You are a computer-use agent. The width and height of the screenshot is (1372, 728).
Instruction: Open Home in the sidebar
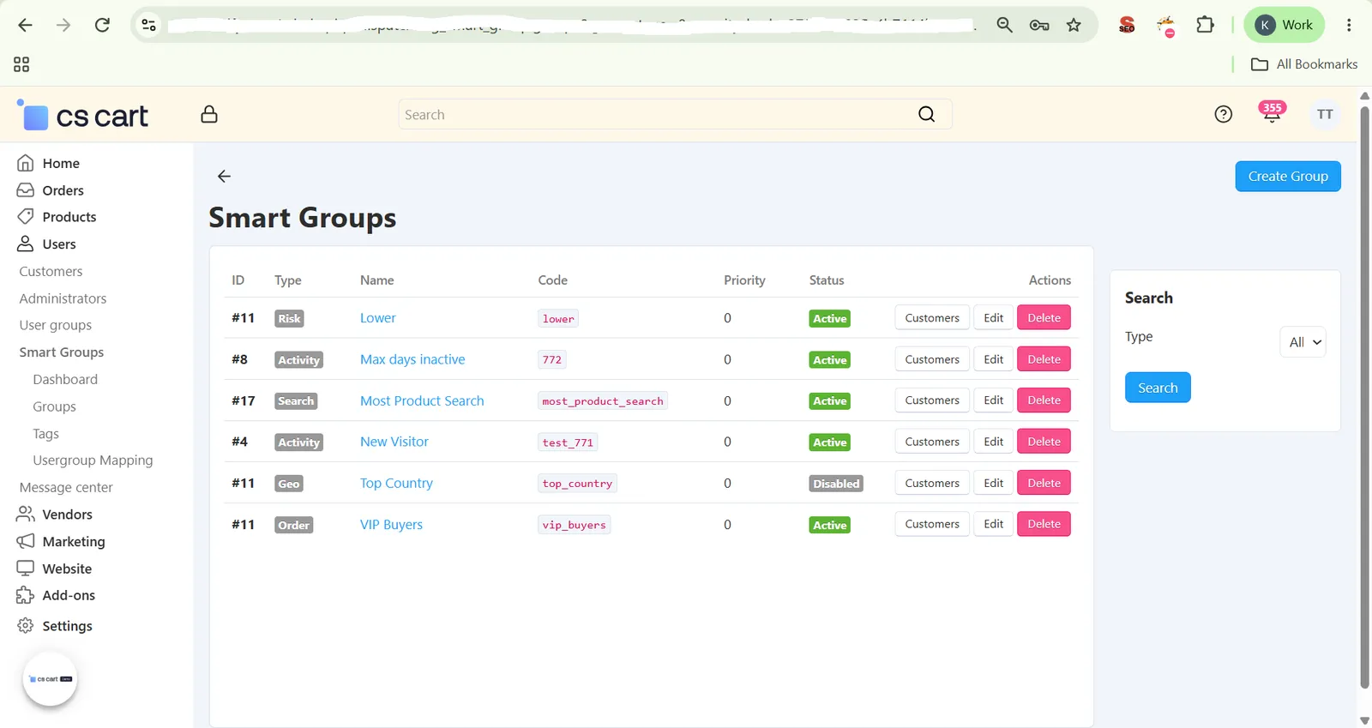pyautogui.click(x=61, y=163)
